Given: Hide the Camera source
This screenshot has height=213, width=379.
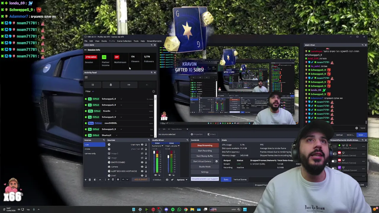Looking at the screenshot, I should 142,167.
